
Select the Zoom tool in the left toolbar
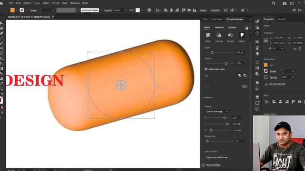coord(1,89)
